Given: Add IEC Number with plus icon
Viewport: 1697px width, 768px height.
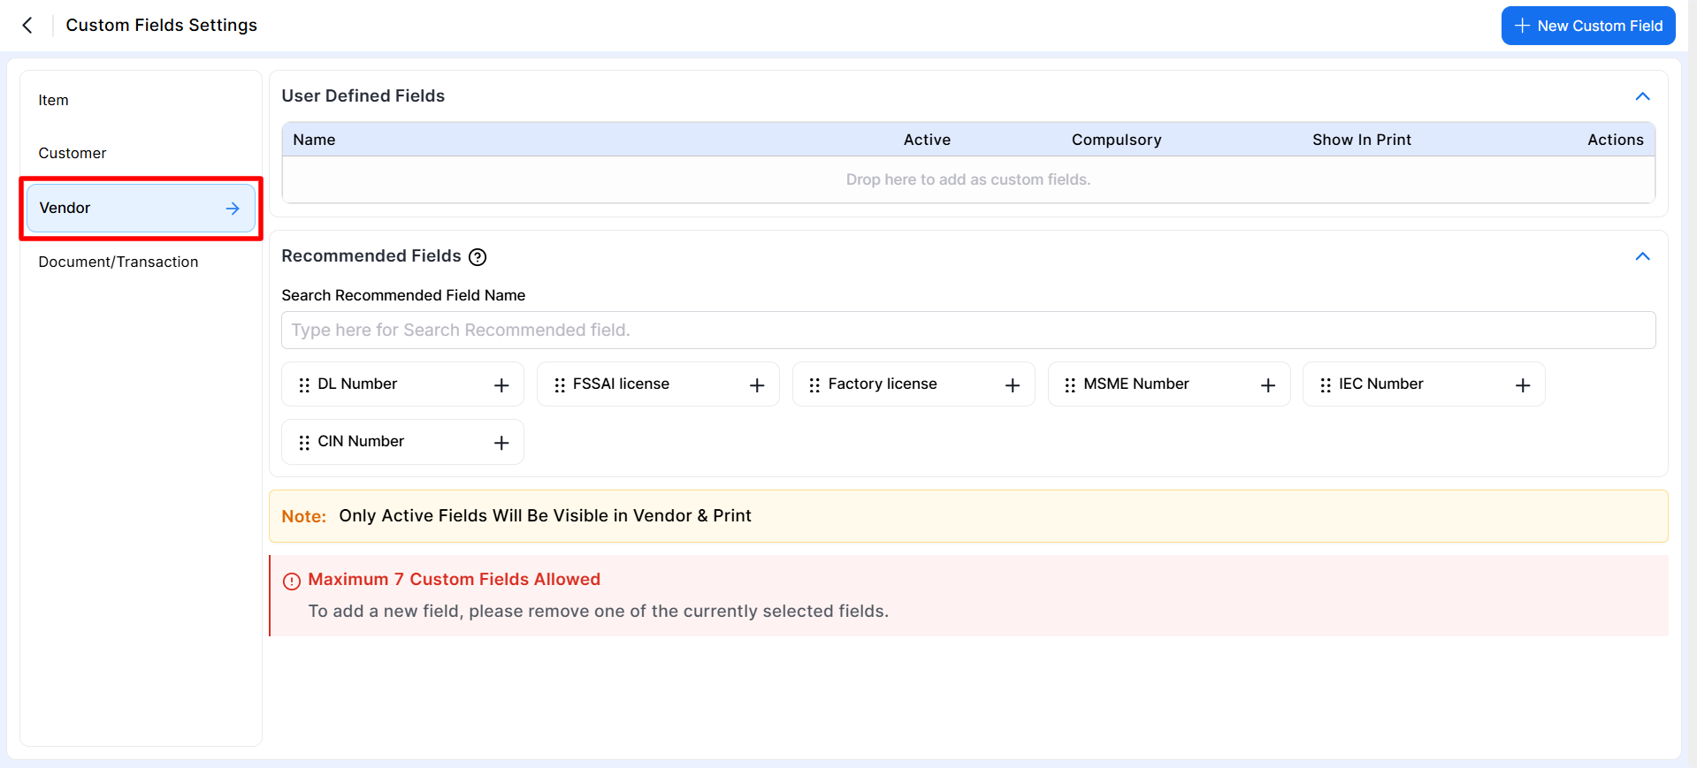Looking at the screenshot, I should [1523, 385].
